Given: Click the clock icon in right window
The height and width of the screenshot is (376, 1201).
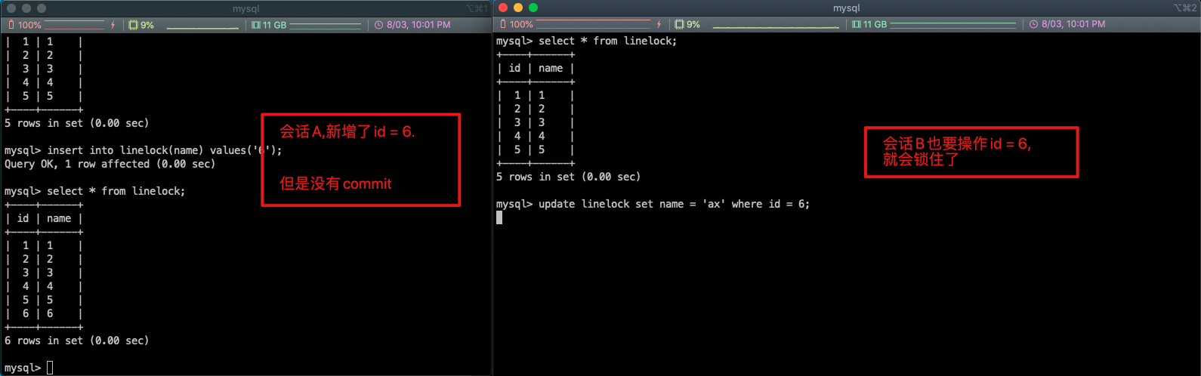Looking at the screenshot, I should (1034, 24).
